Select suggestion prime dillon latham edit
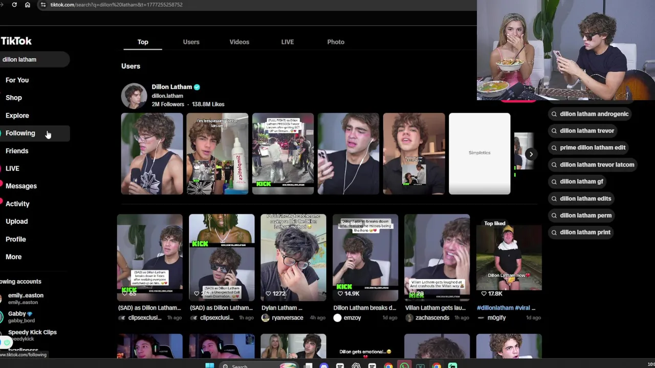655x368 pixels. 587,148
